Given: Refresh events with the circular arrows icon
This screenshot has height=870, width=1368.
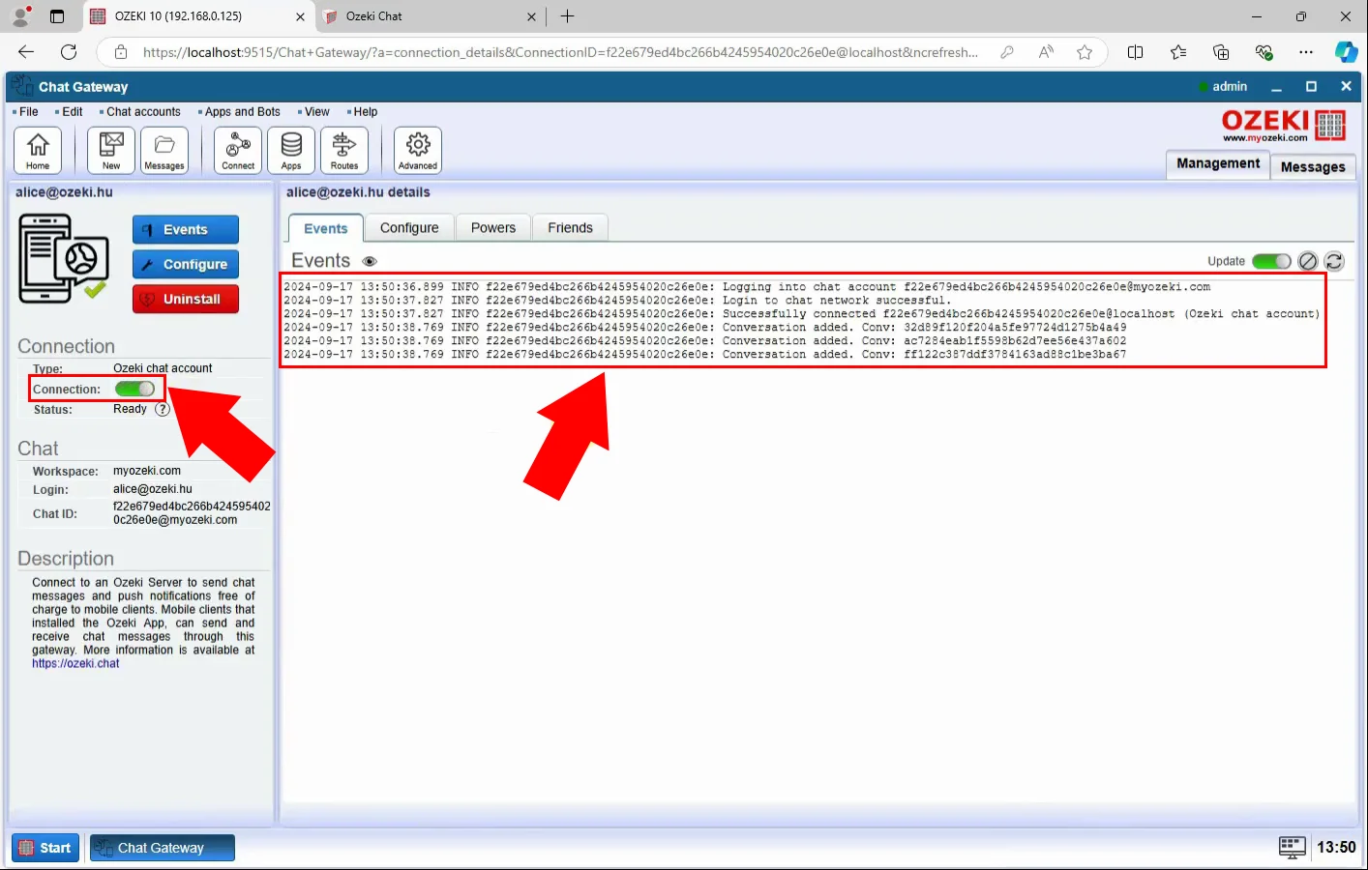Looking at the screenshot, I should coord(1334,261).
